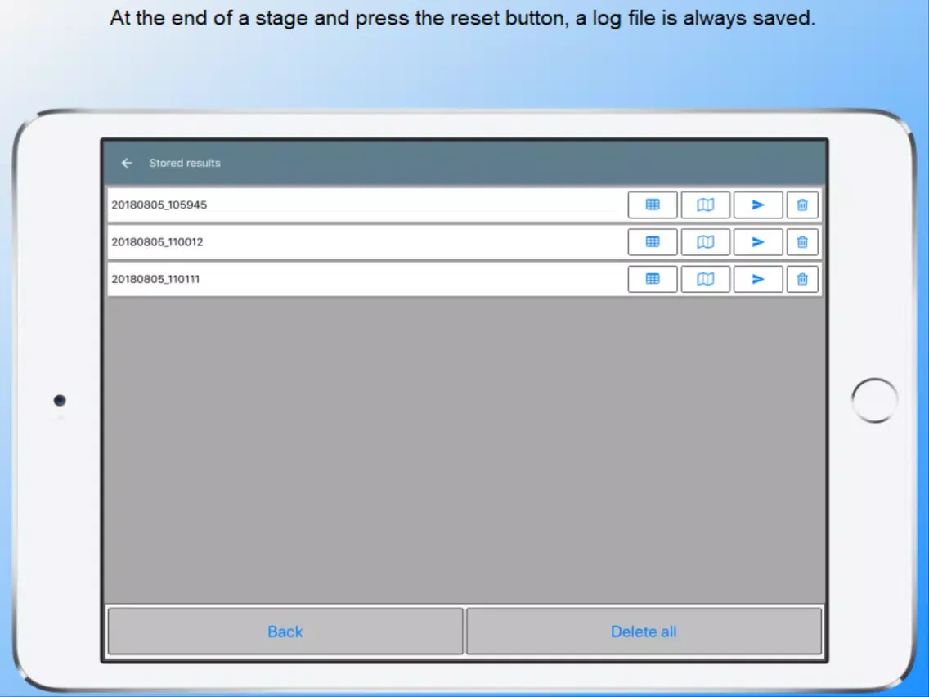Viewport: 929px width, 697px height.
Task: Show map for log 20180805_110111
Action: tap(705, 279)
